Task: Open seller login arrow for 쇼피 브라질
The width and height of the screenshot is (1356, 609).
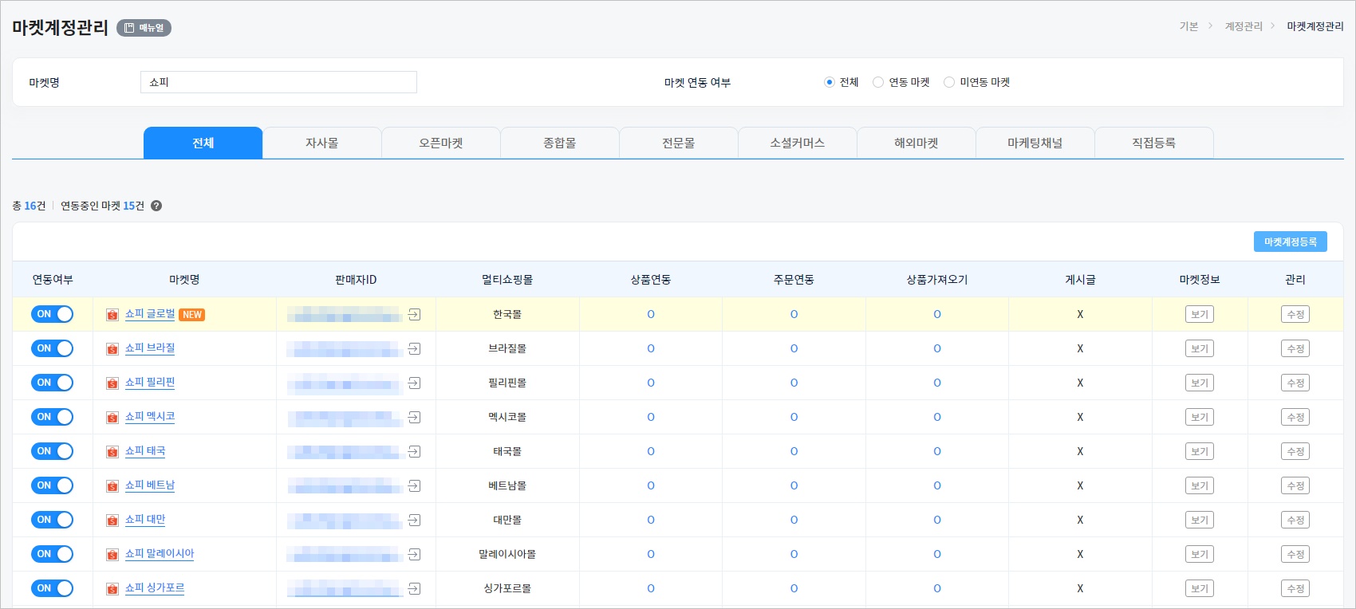Action: click(414, 349)
